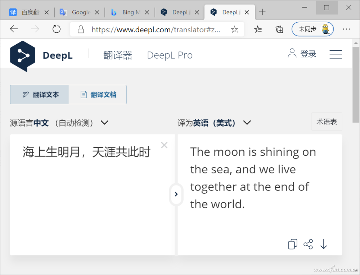Switch to 翻译文本 tab

point(40,95)
